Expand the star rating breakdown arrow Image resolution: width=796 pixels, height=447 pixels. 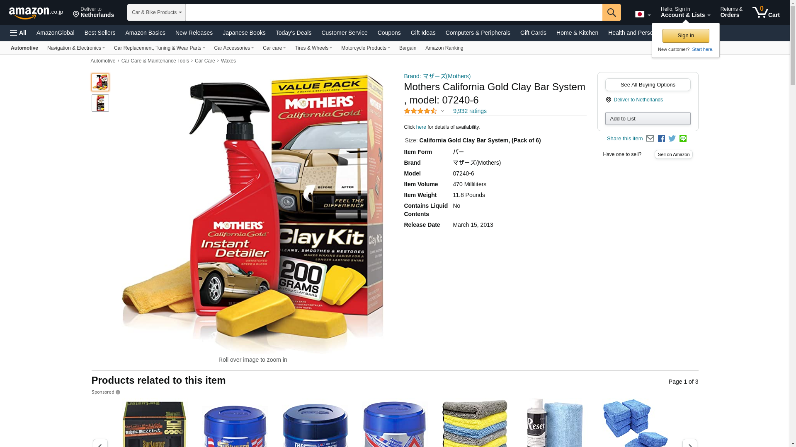[x=442, y=111]
